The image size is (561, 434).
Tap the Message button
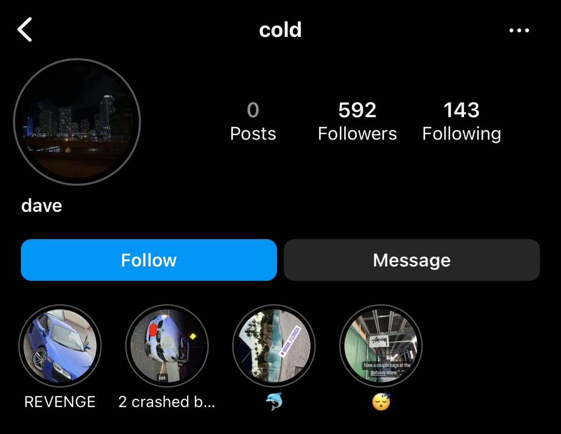[x=412, y=260]
